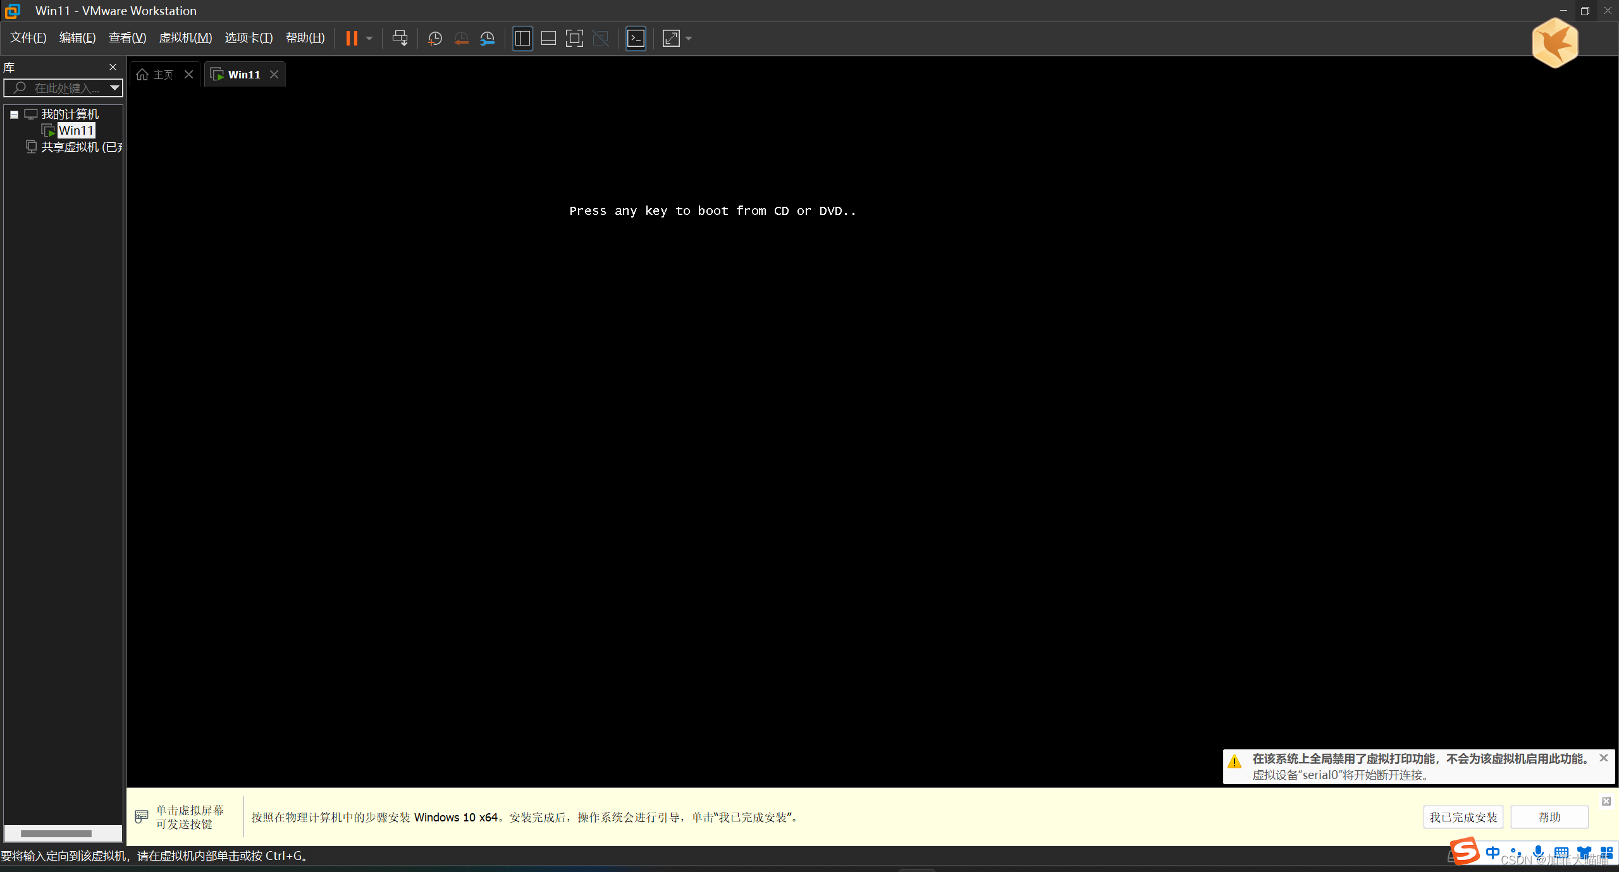Viewport: 1619px width, 872px height.
Task: Select the 共享虚拟机 tree entry
Action: [82, 147]
